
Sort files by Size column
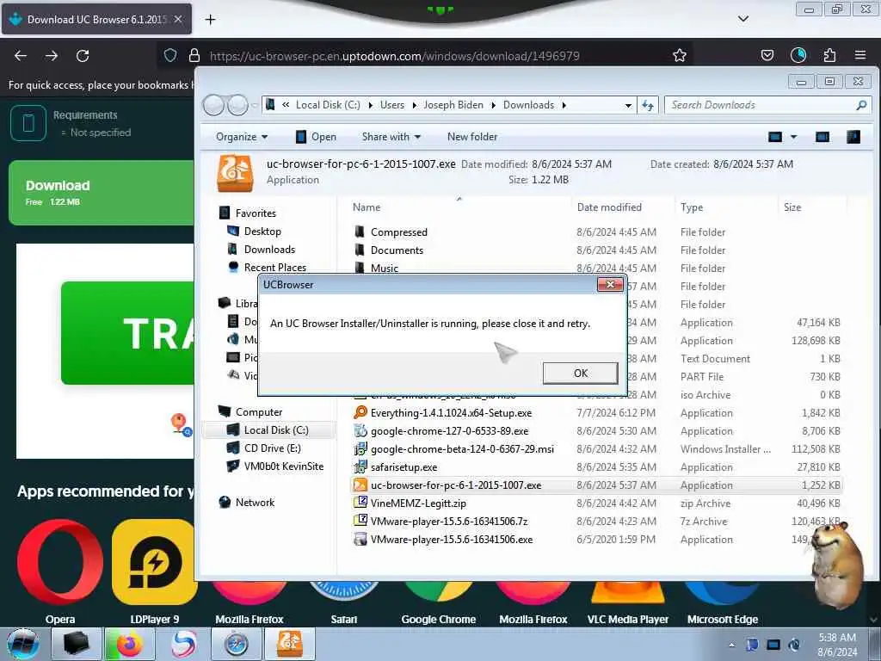point(792,207)
